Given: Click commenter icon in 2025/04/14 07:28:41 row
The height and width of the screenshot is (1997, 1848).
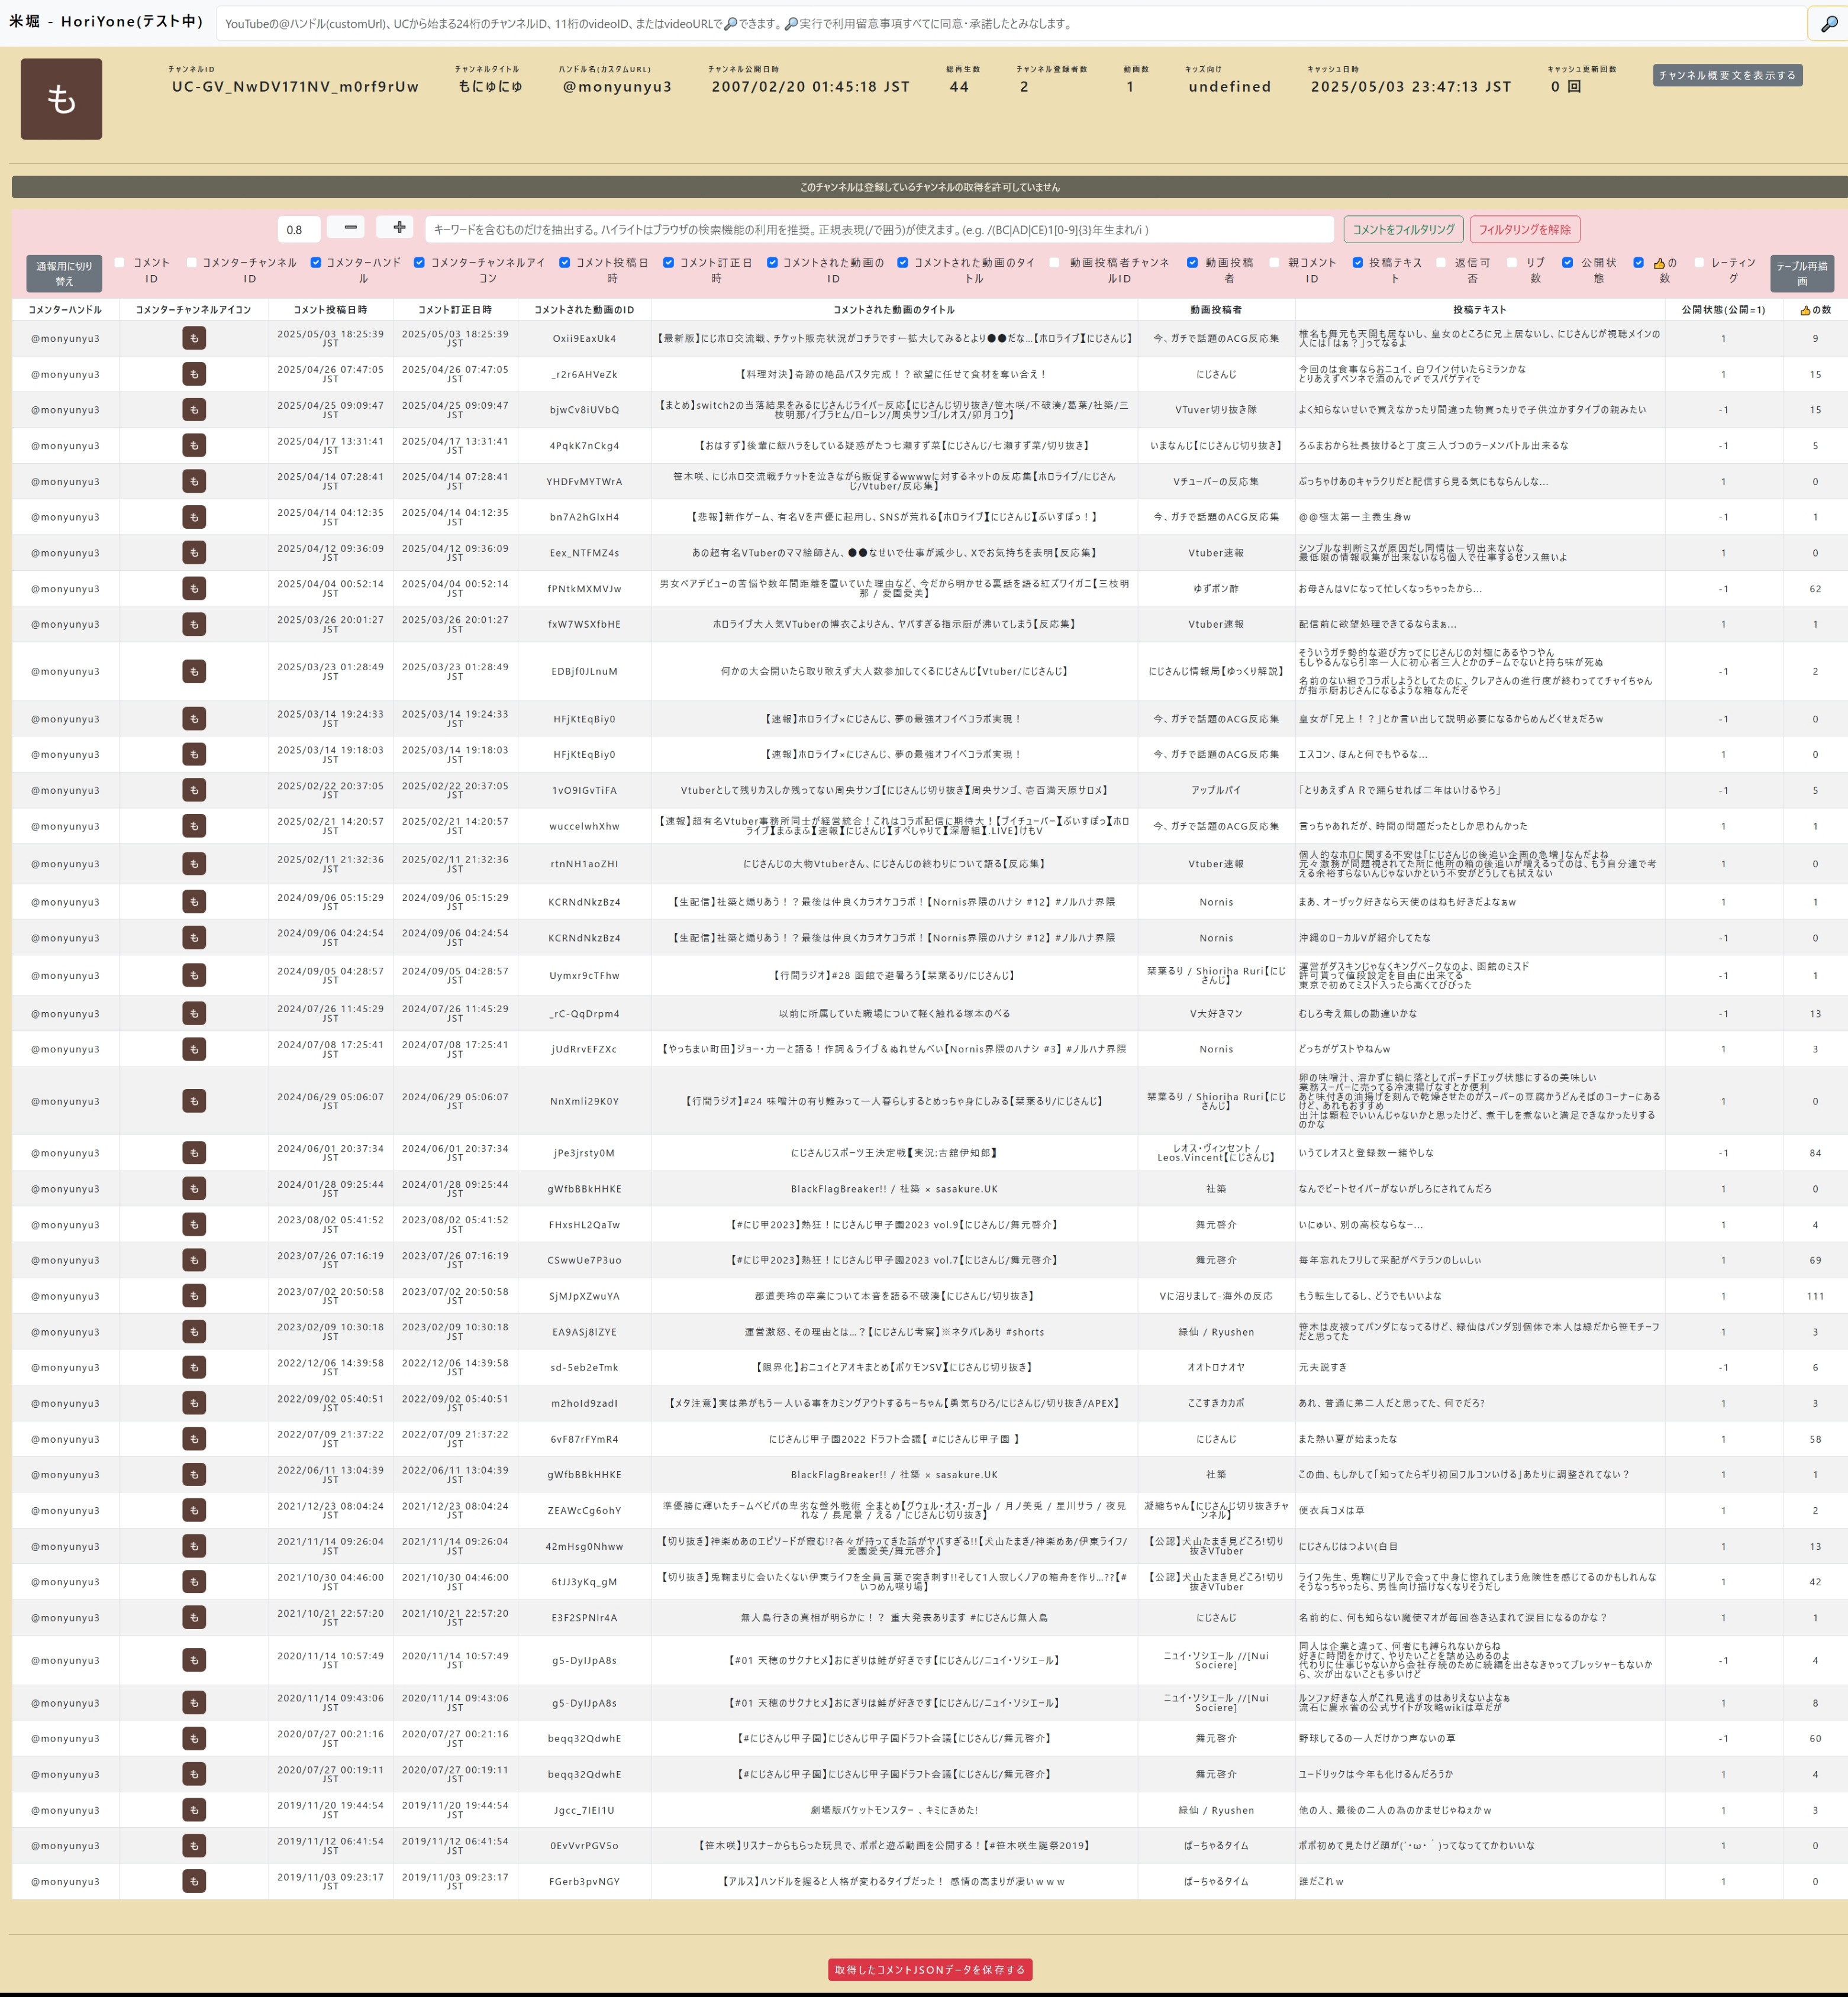Looking at the screenshot, I should pos(194,482).
